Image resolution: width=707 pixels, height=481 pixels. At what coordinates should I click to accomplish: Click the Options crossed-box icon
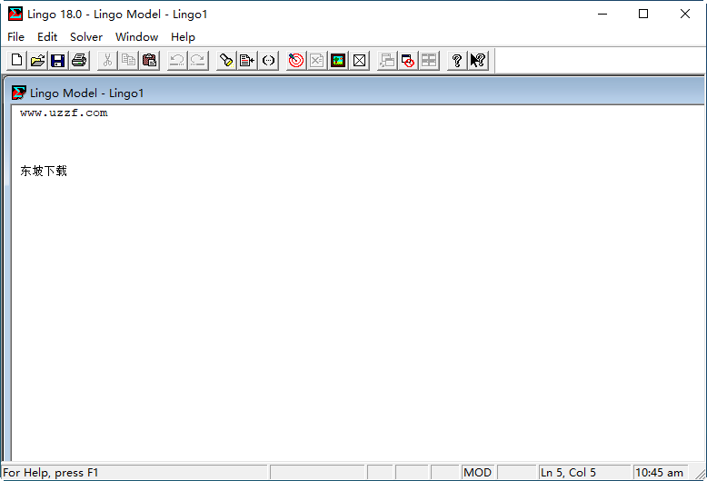[x=359, y=60]
